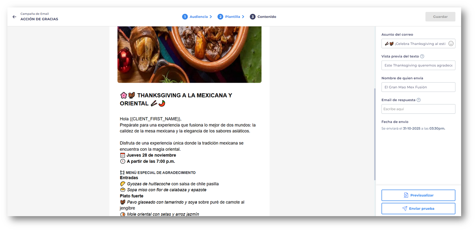Click the back arrow beside Campaña de Email

[14, 17]
